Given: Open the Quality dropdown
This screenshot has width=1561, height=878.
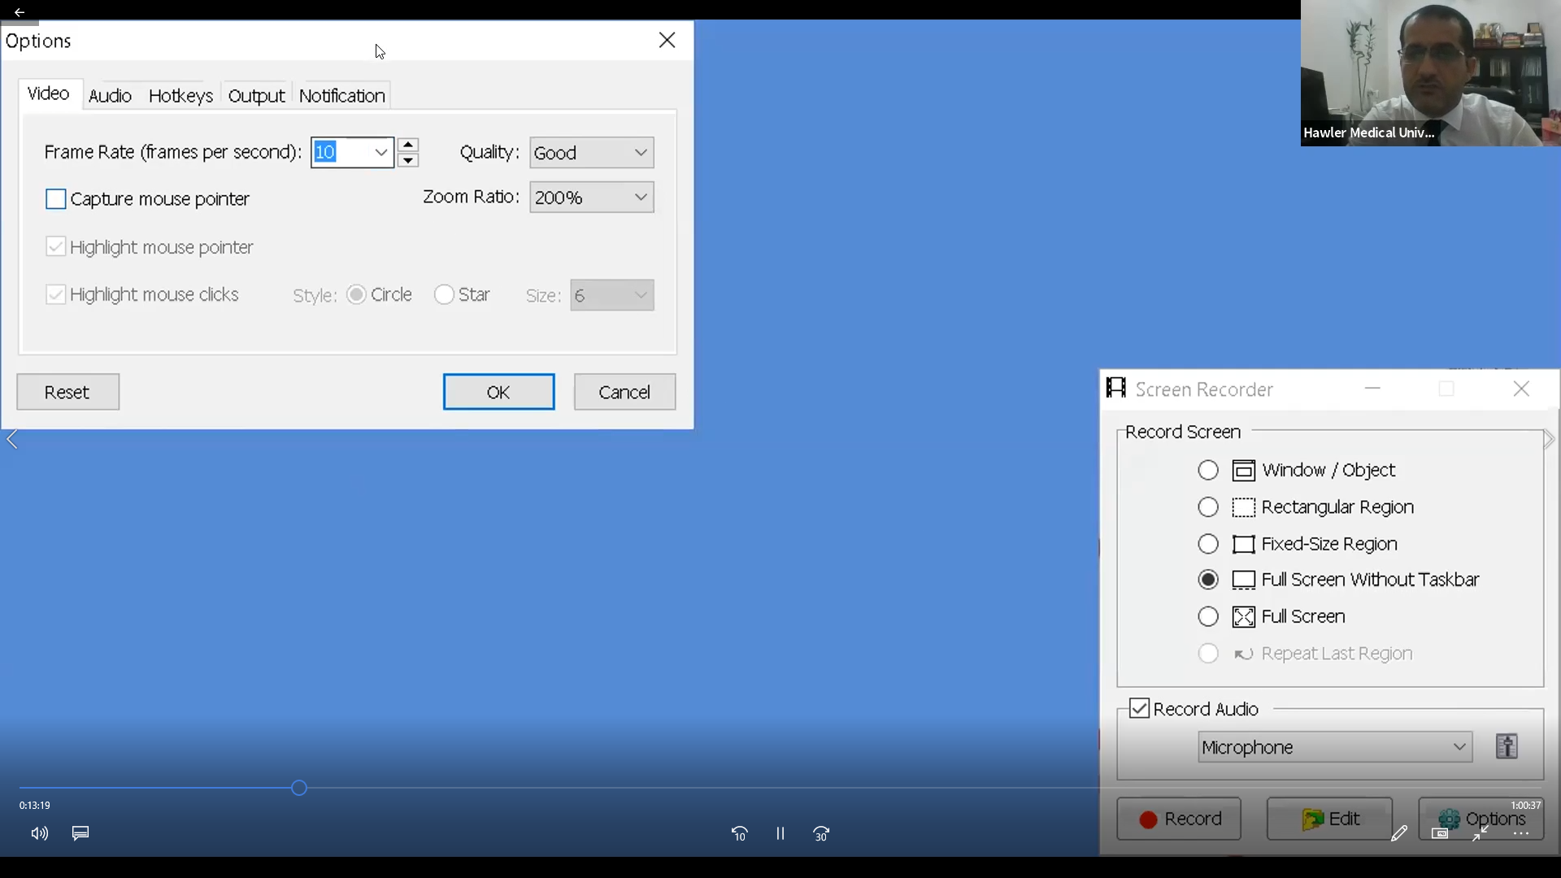Looking at the screenshot, I should click(592, 153).
